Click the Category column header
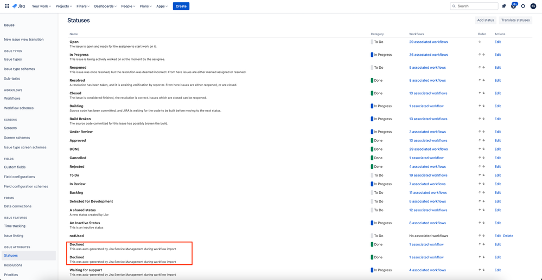 pyautogui.click(x=377, y=34)
